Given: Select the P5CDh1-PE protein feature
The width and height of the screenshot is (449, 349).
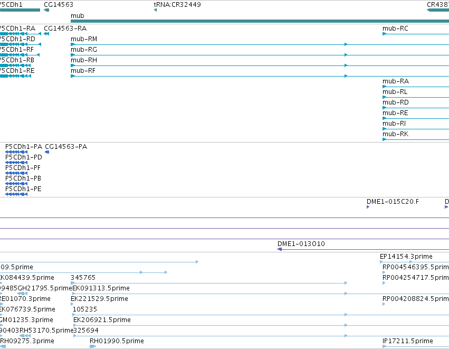Looking at the screenshot, I should (x=16, y=194).
